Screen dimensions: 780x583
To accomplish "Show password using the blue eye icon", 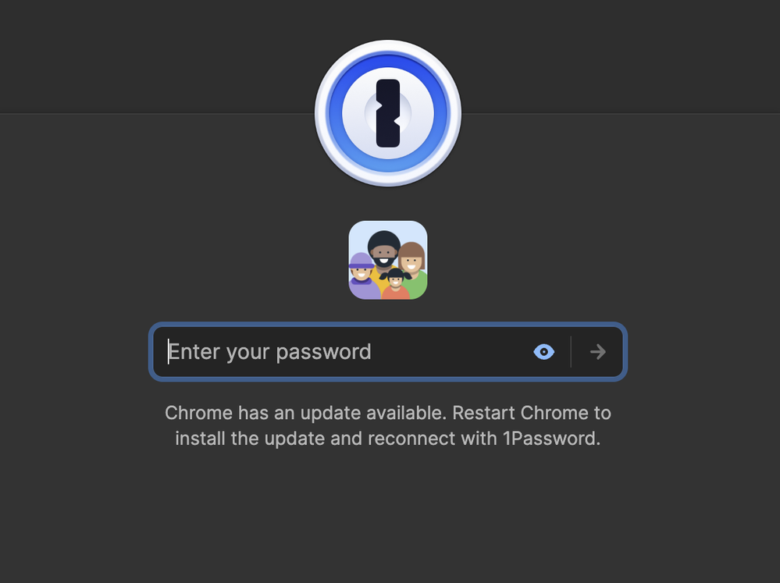I will point(543,352).
